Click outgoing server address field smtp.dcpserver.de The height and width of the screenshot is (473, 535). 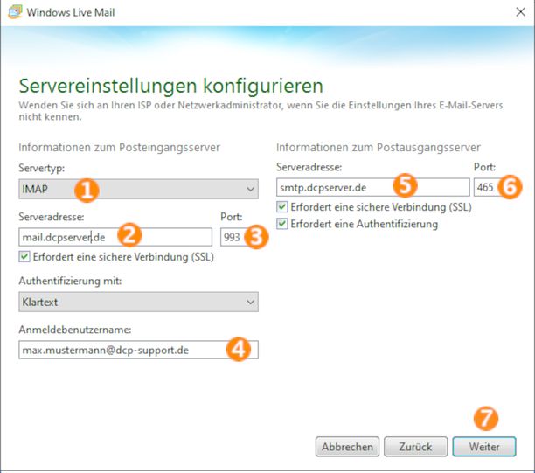click(x=373, y=187)
